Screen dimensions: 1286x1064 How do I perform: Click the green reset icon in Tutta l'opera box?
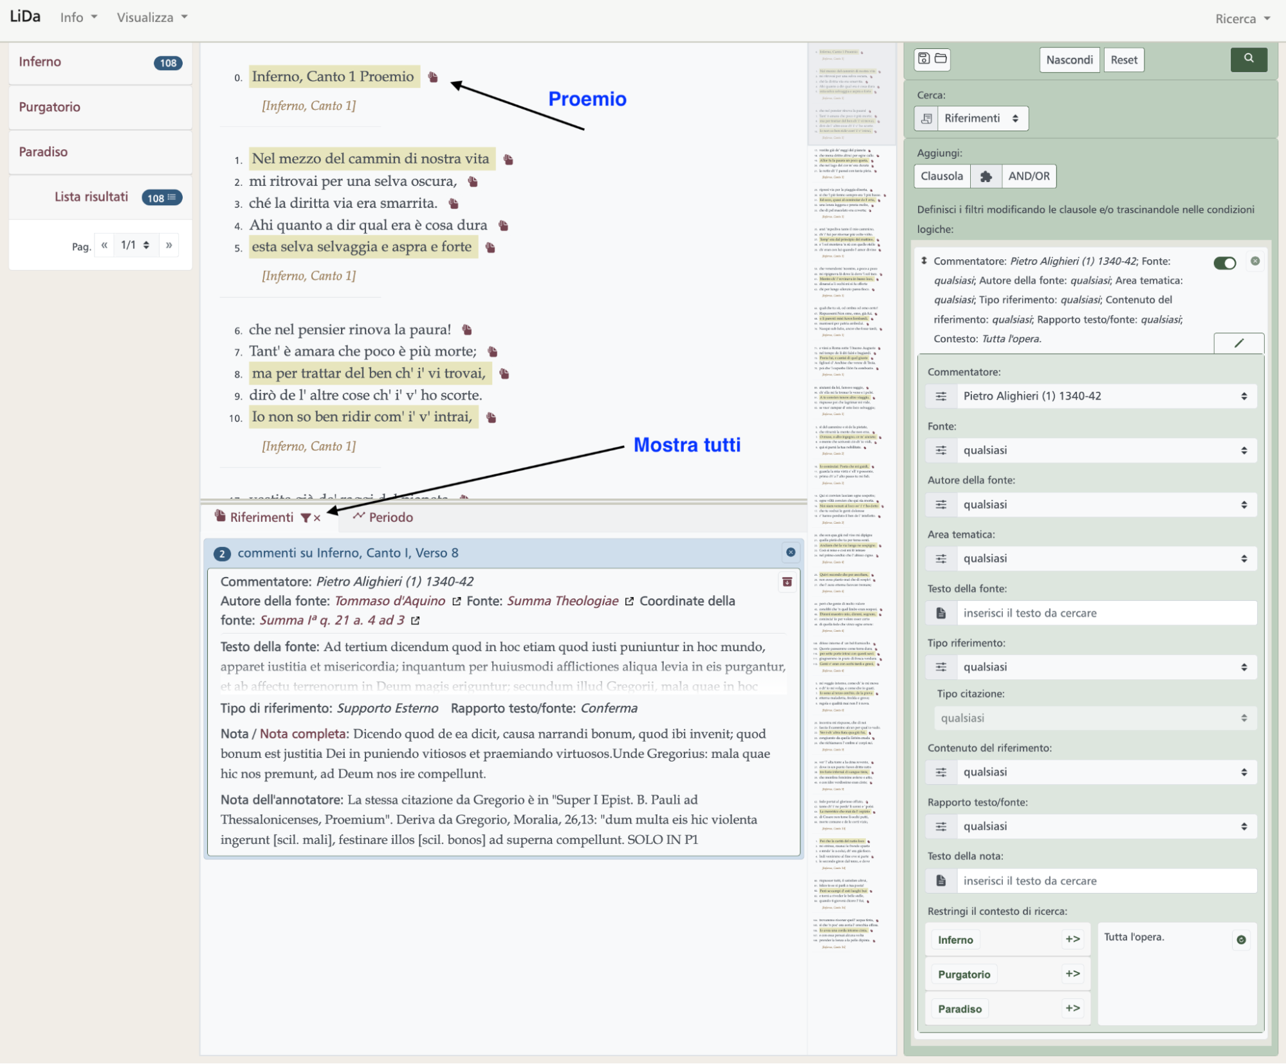(1241, 940)
